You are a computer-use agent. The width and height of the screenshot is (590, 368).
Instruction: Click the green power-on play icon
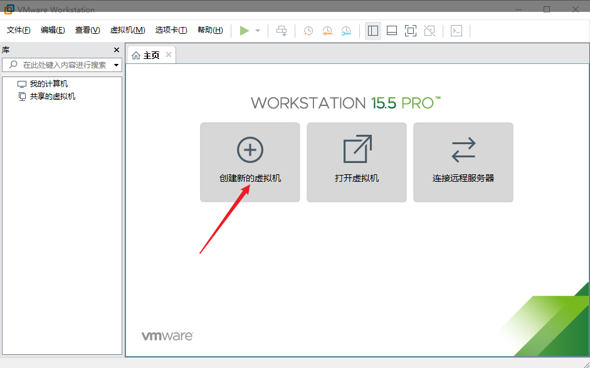[x=245, y=31]
